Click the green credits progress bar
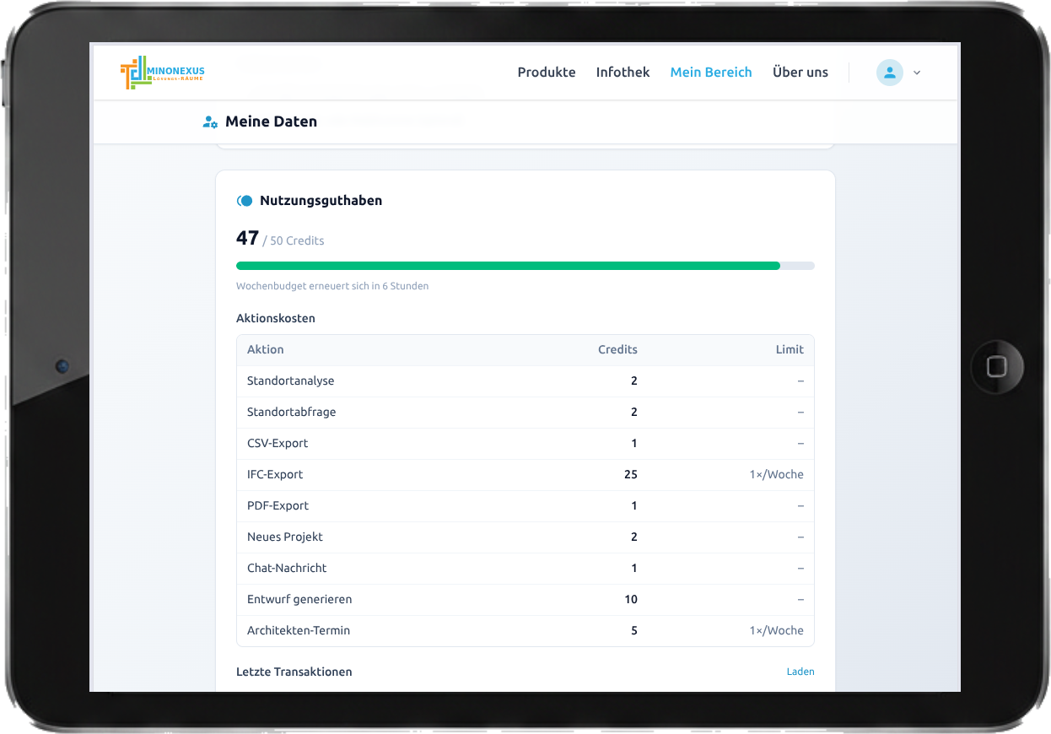 pos(508,266)
